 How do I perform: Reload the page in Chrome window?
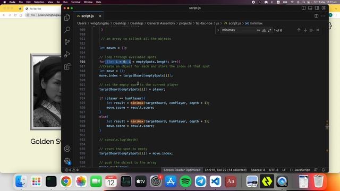[x=15, y=15]
